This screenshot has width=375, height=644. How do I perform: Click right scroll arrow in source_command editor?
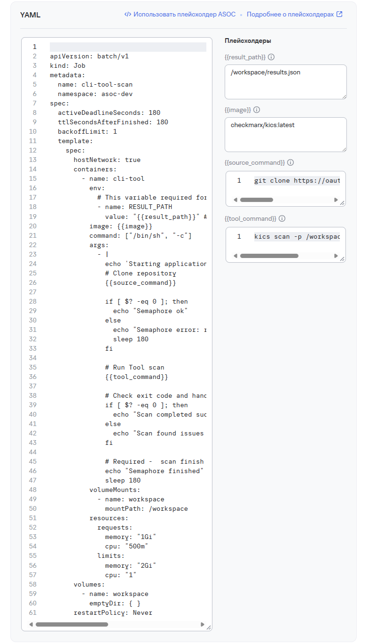(x=336, y=200)
